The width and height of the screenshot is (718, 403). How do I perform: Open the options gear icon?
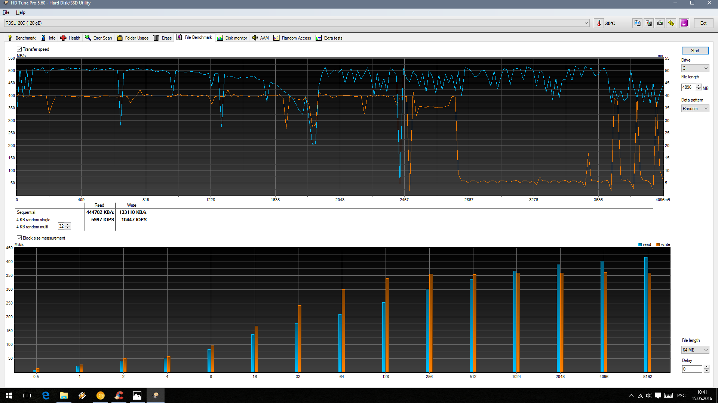[671, 23]
